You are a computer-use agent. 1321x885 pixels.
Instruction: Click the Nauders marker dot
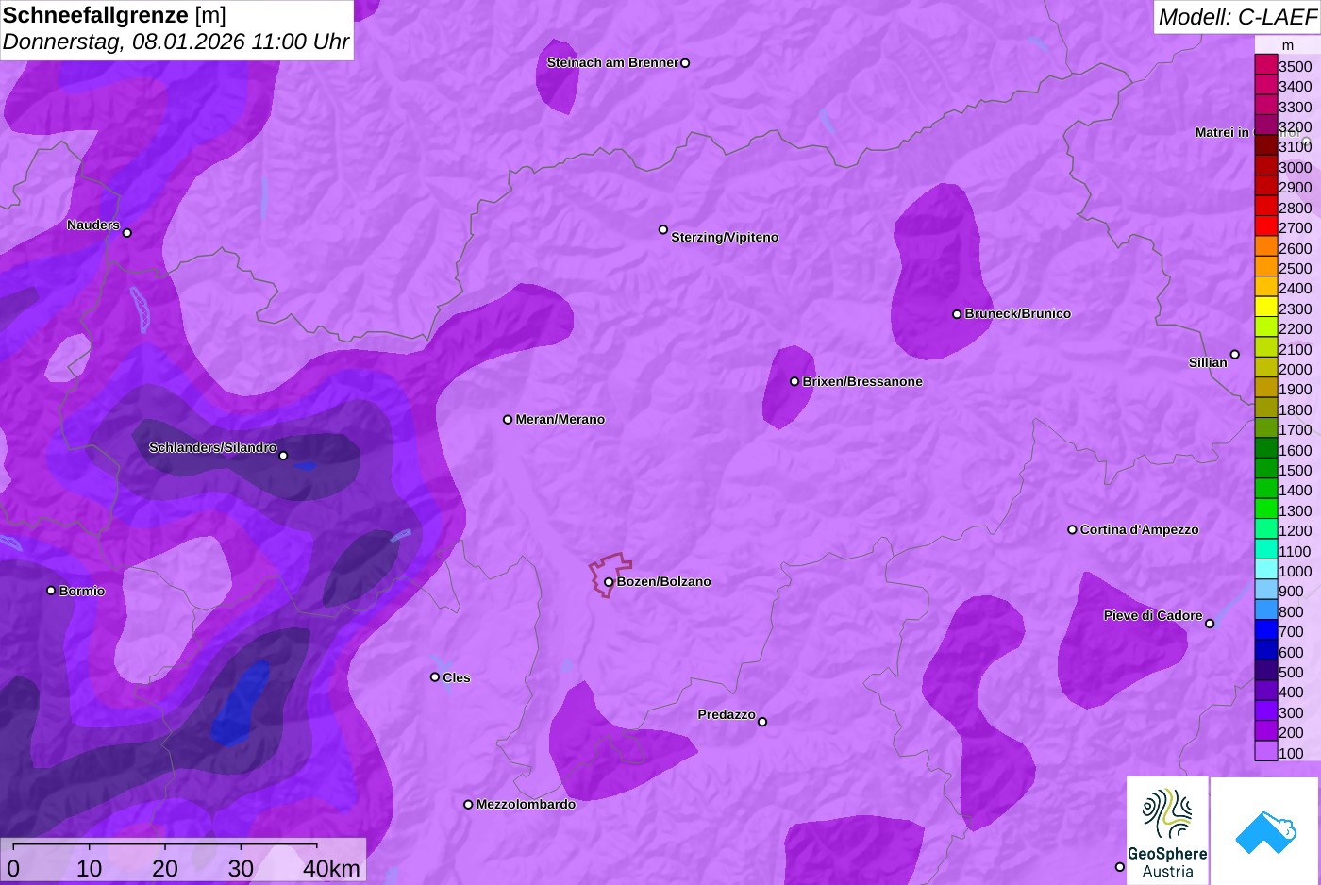point(127,232)
